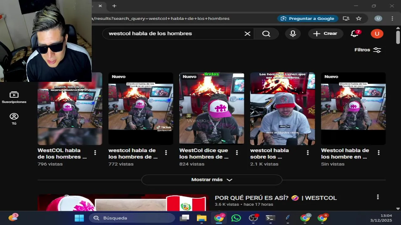
Task: Open the Tú section in the sidebar
Action: click(14, 119)
